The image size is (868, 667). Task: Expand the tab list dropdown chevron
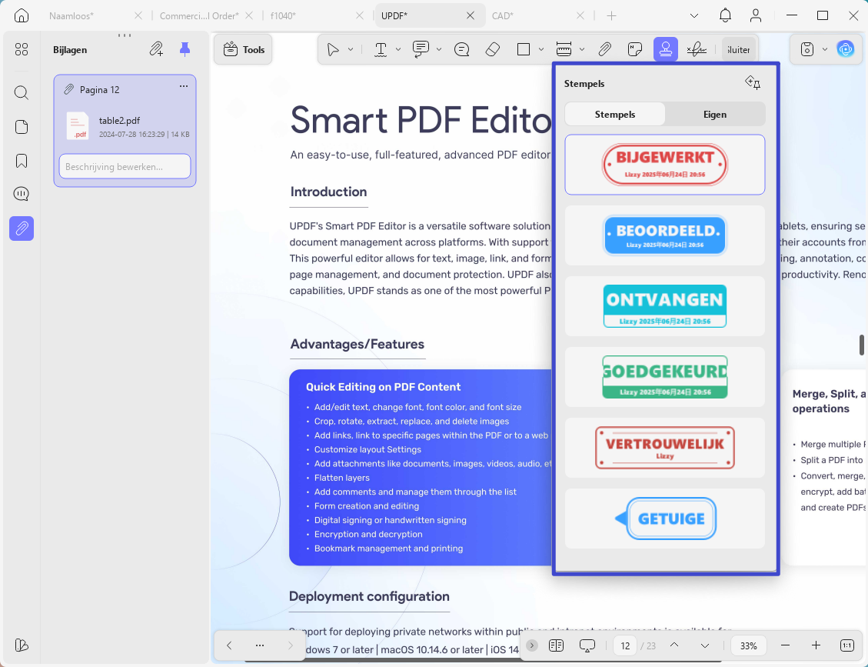pyautogui.click(x=694, y=15)
